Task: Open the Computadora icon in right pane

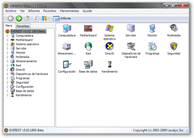Action: pyautogui.click(x=67, y=28)
